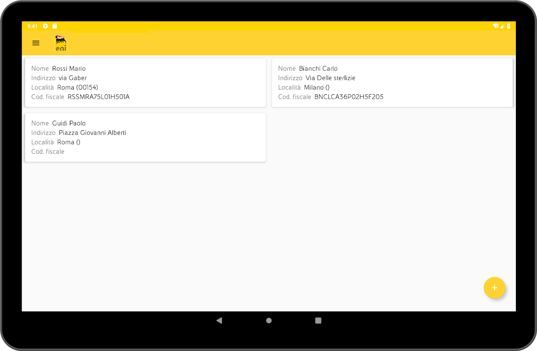Select name Bianchi Carlo
The height and width of the screenshot is (351, 537).
click(x=318, y=68)
